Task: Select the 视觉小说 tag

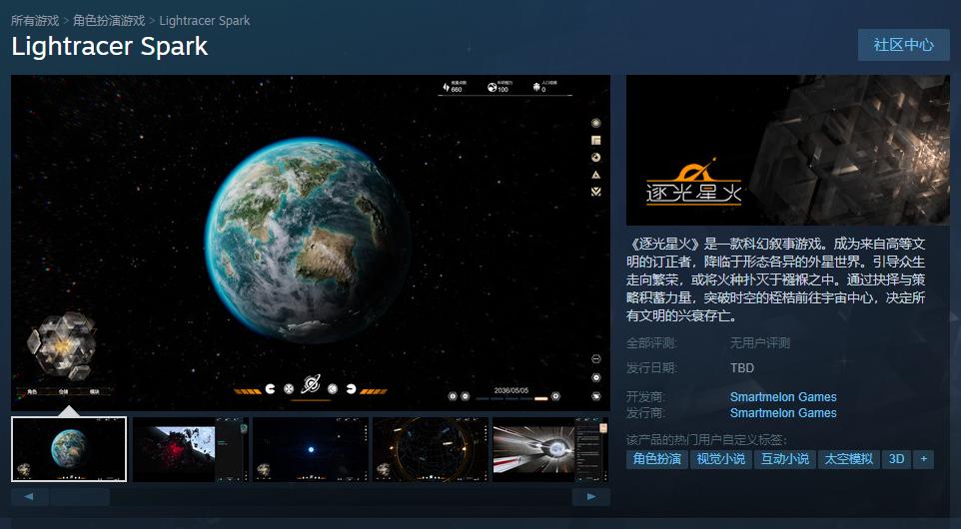Action: [720, 459]
